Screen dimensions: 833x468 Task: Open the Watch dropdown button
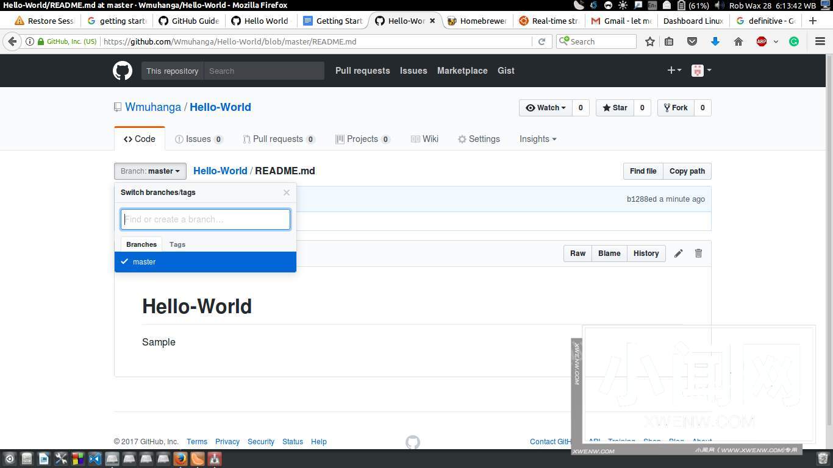pos(546,108)
